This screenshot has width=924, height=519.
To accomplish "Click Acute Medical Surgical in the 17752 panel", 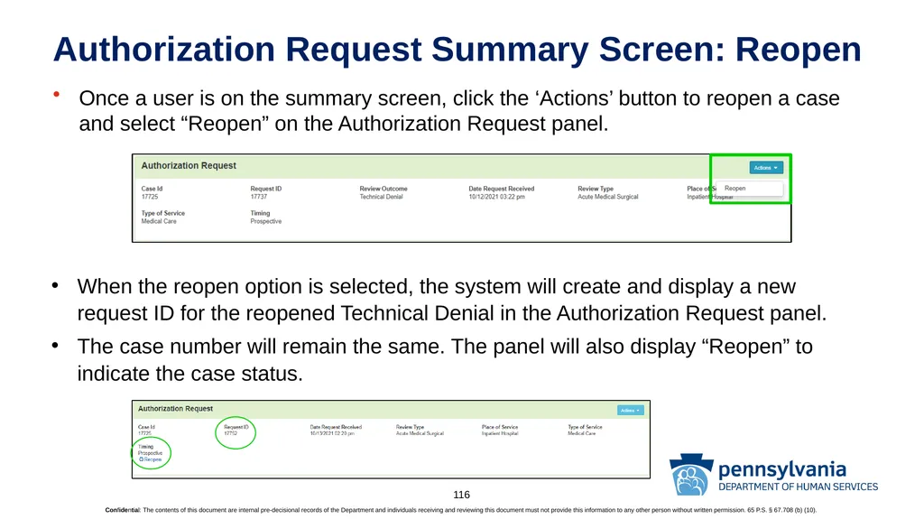I will click(420, 433).
